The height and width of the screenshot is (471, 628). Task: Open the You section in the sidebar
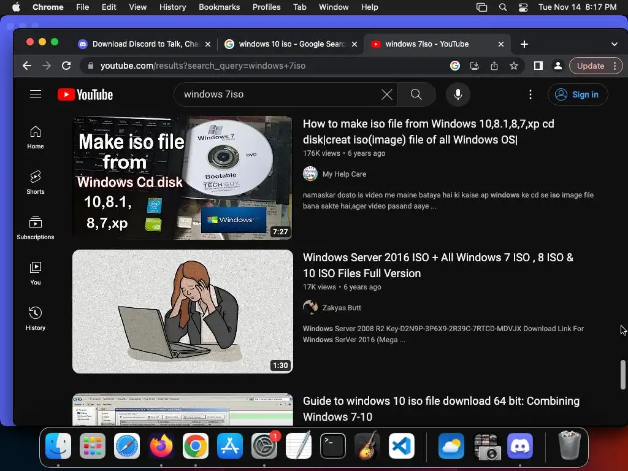pyautogui.click(x=35, y=273)
